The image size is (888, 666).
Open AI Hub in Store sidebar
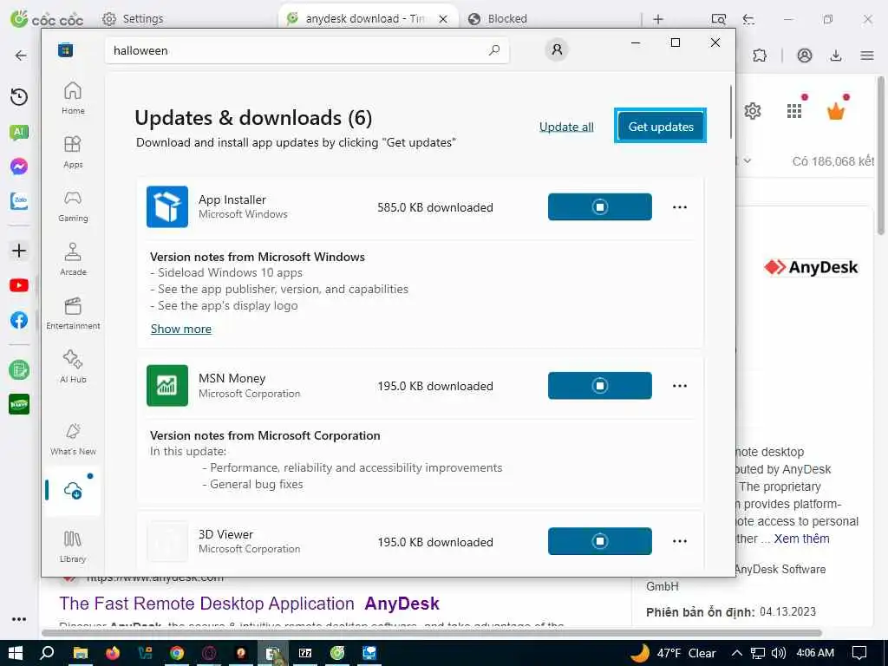(73, 367)
